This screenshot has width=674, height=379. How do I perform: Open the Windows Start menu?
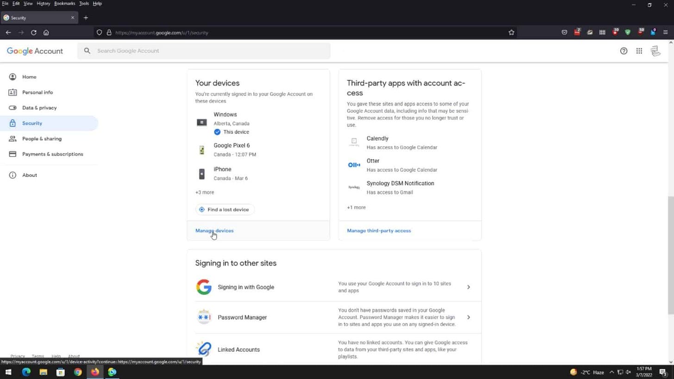(8, 372)
